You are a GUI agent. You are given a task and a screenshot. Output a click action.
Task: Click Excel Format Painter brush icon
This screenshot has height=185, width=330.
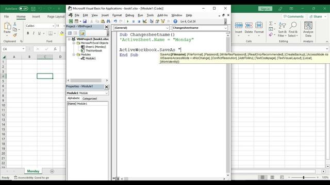[x=15, y=35]
